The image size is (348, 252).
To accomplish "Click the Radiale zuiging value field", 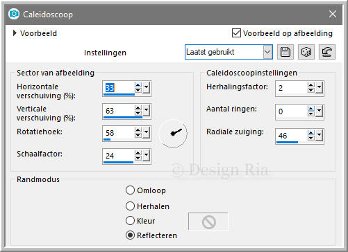I will pyautogui.click(x=292, y=136).
